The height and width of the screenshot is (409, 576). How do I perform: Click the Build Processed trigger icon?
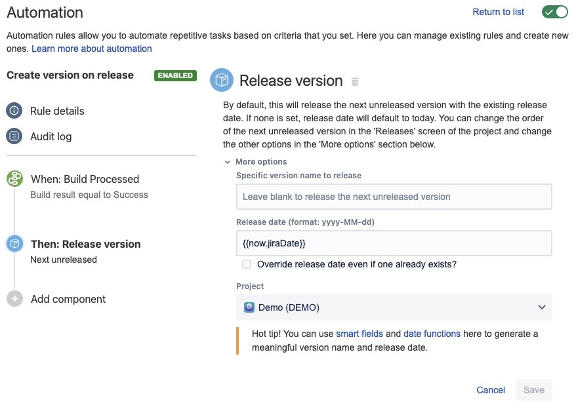coord(14,179)
